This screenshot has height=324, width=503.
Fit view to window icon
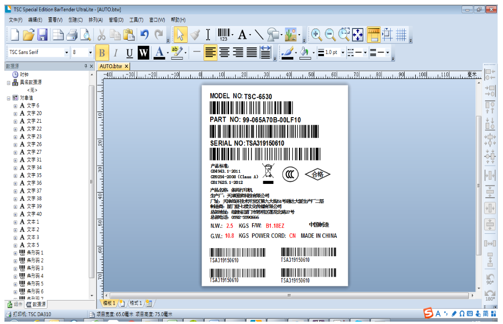click(358, 35)
